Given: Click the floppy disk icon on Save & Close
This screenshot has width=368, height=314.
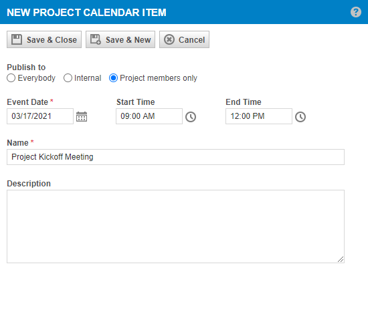Looking at the screenshot, I should 17,39.
